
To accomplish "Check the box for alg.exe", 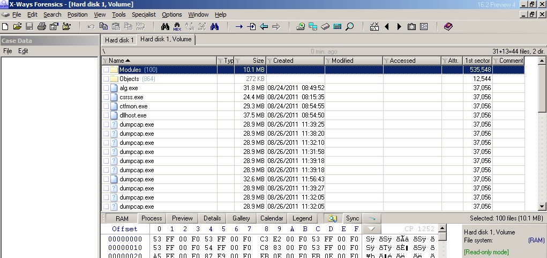I will click(x=106, y=88).
